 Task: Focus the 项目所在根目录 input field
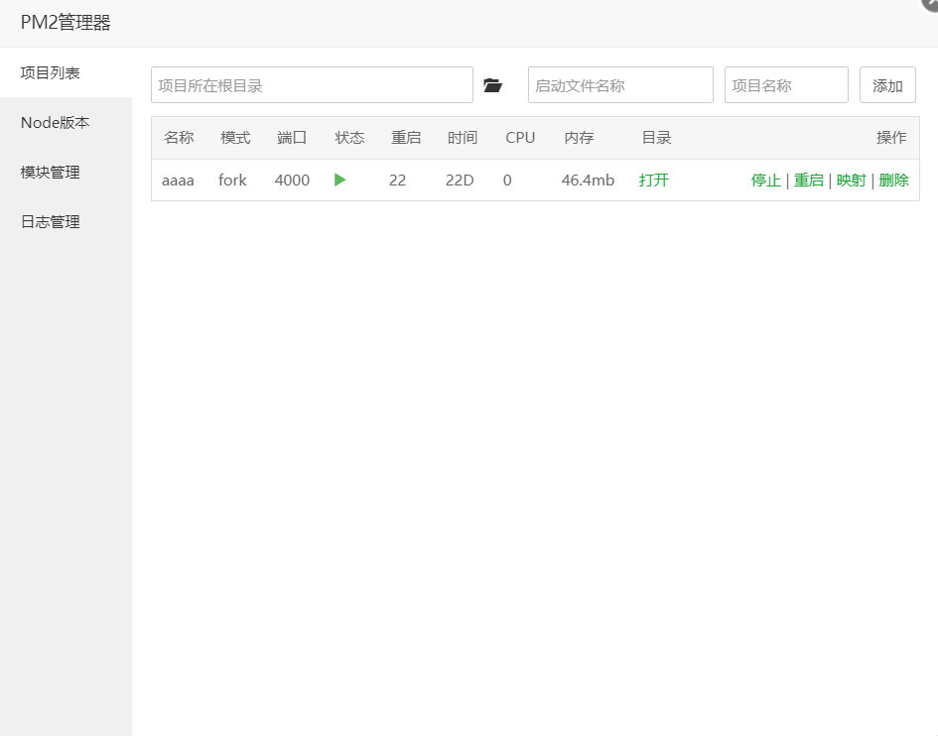point(312,85)
